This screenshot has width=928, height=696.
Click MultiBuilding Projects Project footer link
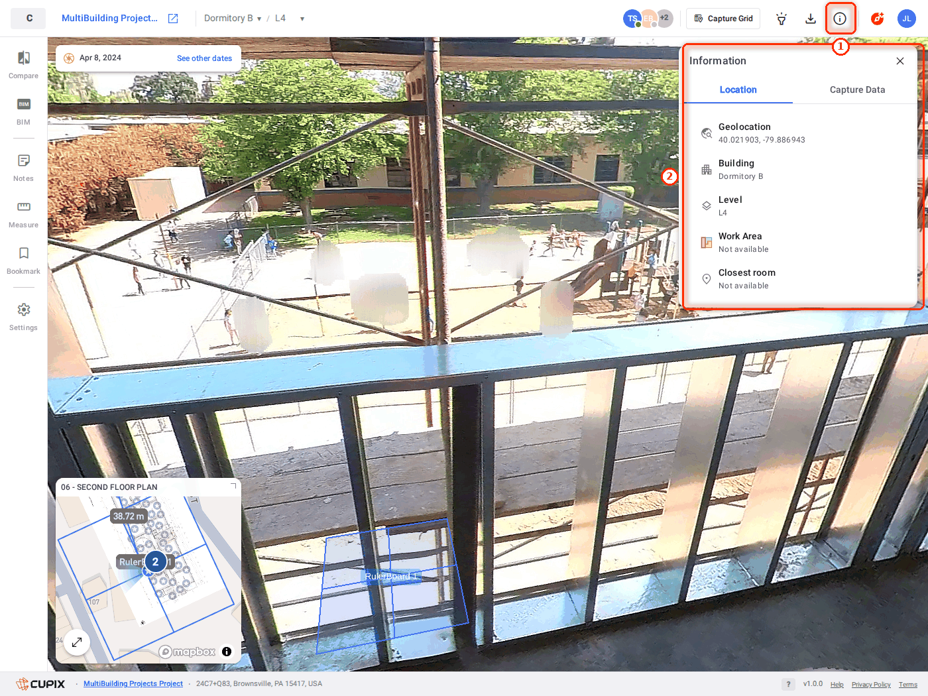tap(133, 684)
